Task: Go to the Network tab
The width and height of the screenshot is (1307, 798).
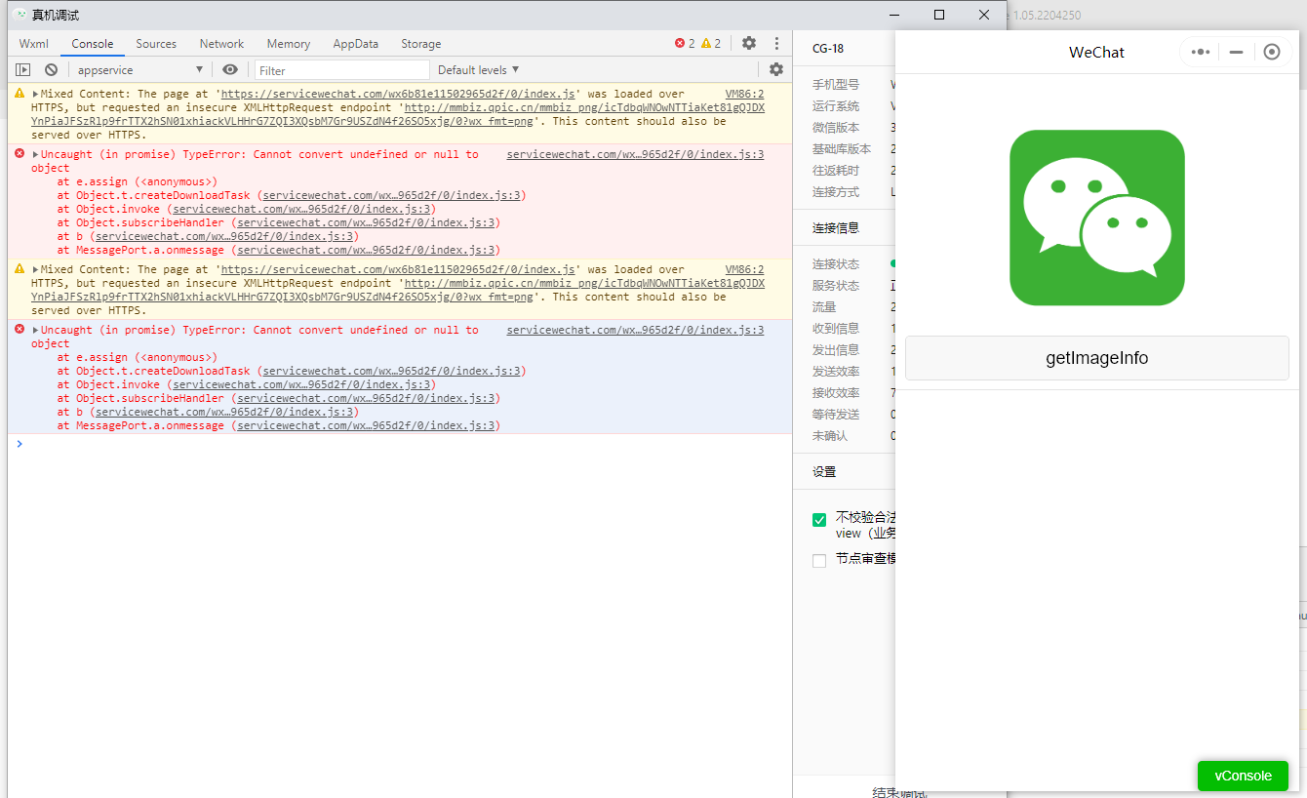Action: pos(222,44)
